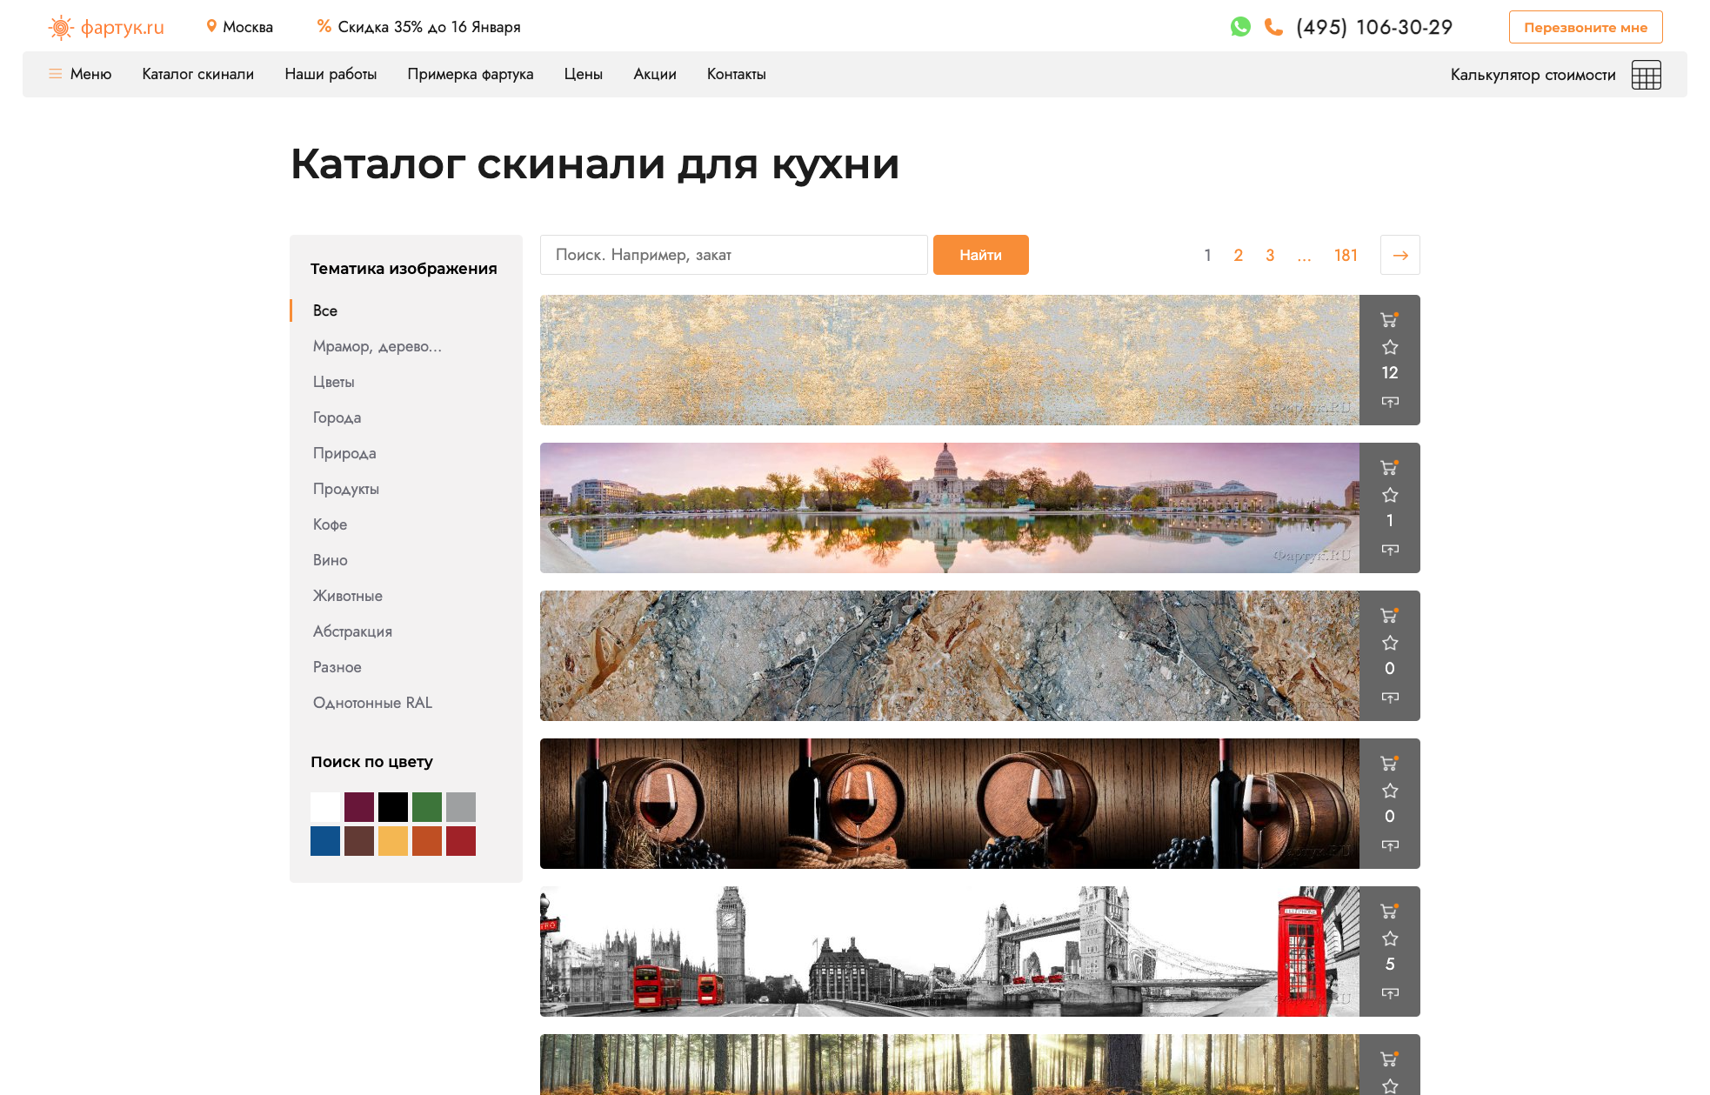Share the London skinali
This screenshot has width=1710, height=1095.
1390,992
